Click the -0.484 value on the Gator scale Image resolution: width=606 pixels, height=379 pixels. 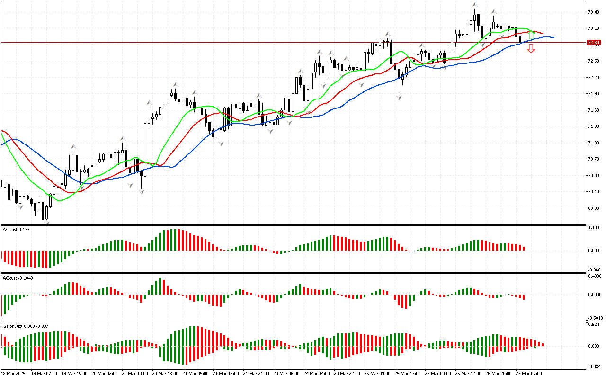[x=594, y=367]
